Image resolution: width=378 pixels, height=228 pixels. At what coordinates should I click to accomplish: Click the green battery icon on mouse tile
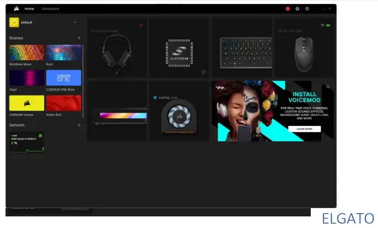coord(328,25)
